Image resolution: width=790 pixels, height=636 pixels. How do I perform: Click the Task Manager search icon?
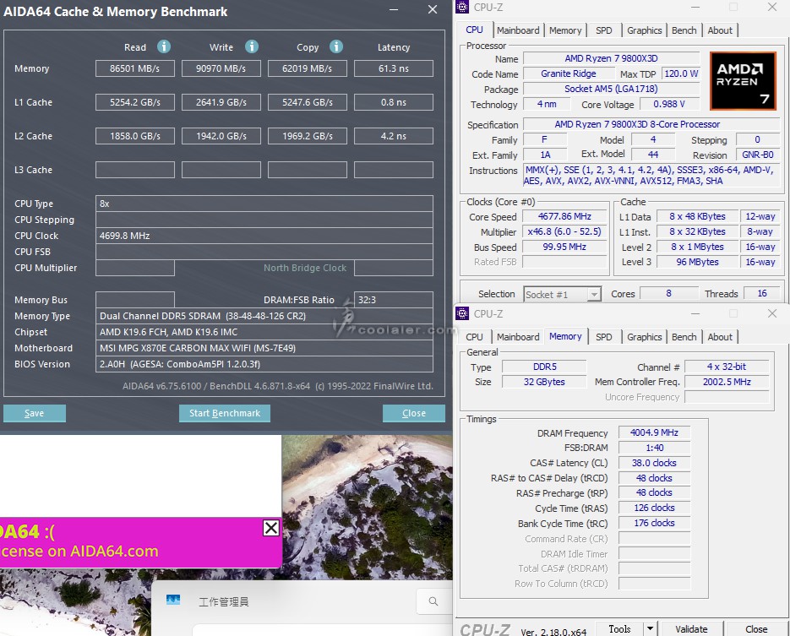(433, 601)
